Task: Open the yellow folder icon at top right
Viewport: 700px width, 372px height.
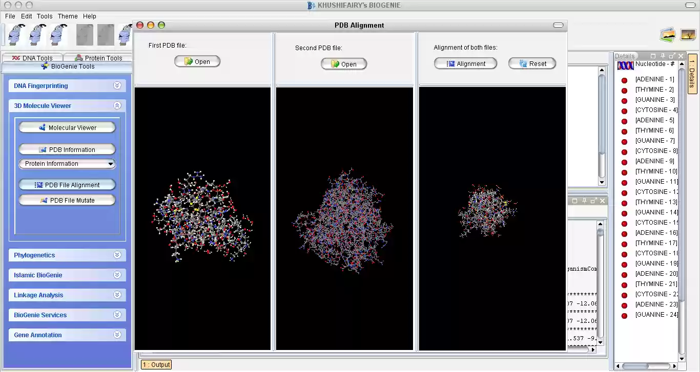Action: 668,34
